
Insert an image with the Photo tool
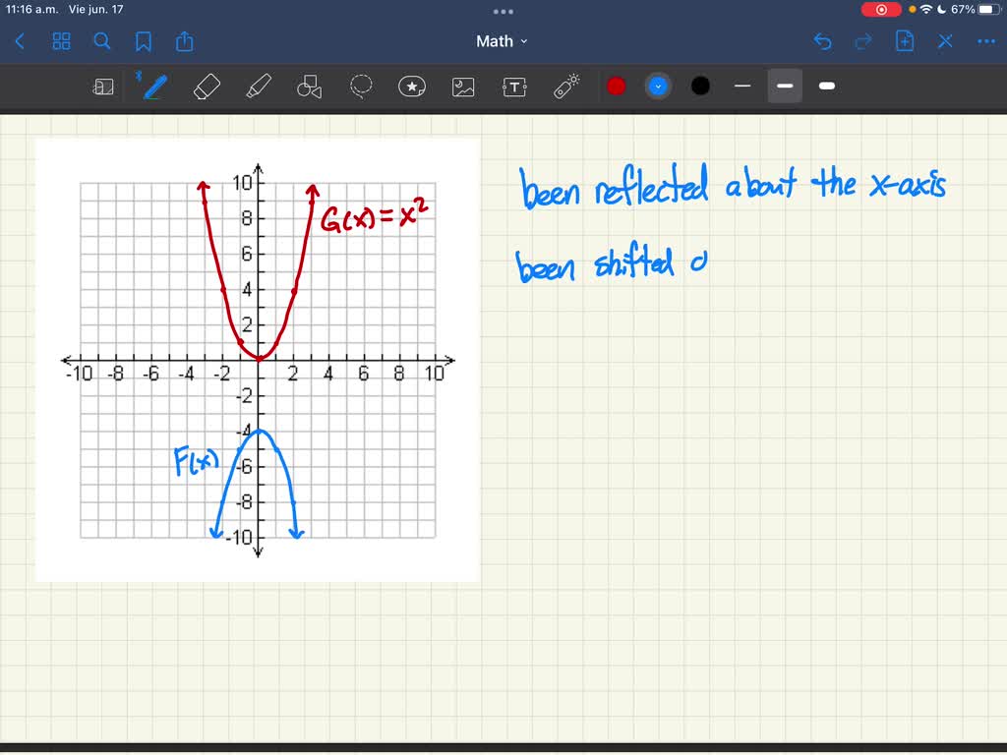(462, 87)
